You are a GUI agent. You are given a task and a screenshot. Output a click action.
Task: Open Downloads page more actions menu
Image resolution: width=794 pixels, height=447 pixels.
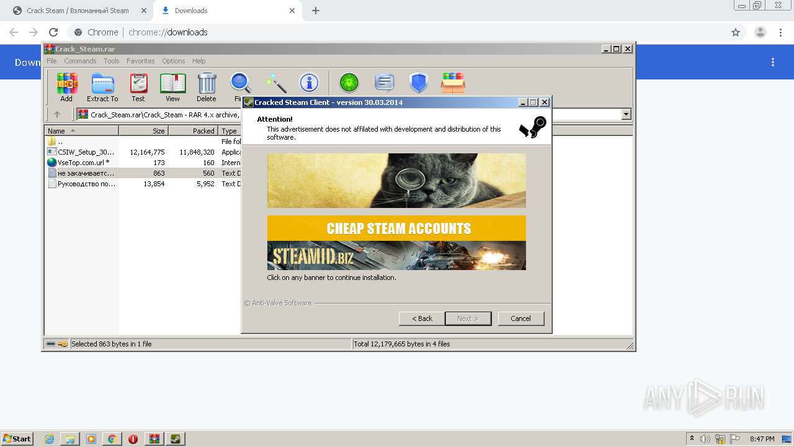[x=773, y=62]
